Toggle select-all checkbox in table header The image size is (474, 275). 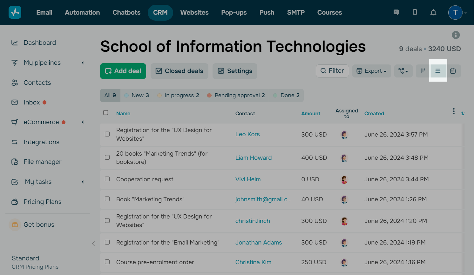(x=106, y=113)
